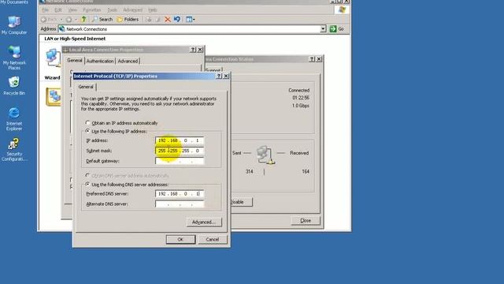Click the 'LAN or High-Speed Internet' heading
The width and height of the screenshot is (504, 284).
click(x=75, y=39)
